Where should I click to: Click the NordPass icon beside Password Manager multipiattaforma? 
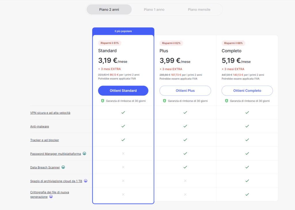pyautogui.click(x=84, y=153)
